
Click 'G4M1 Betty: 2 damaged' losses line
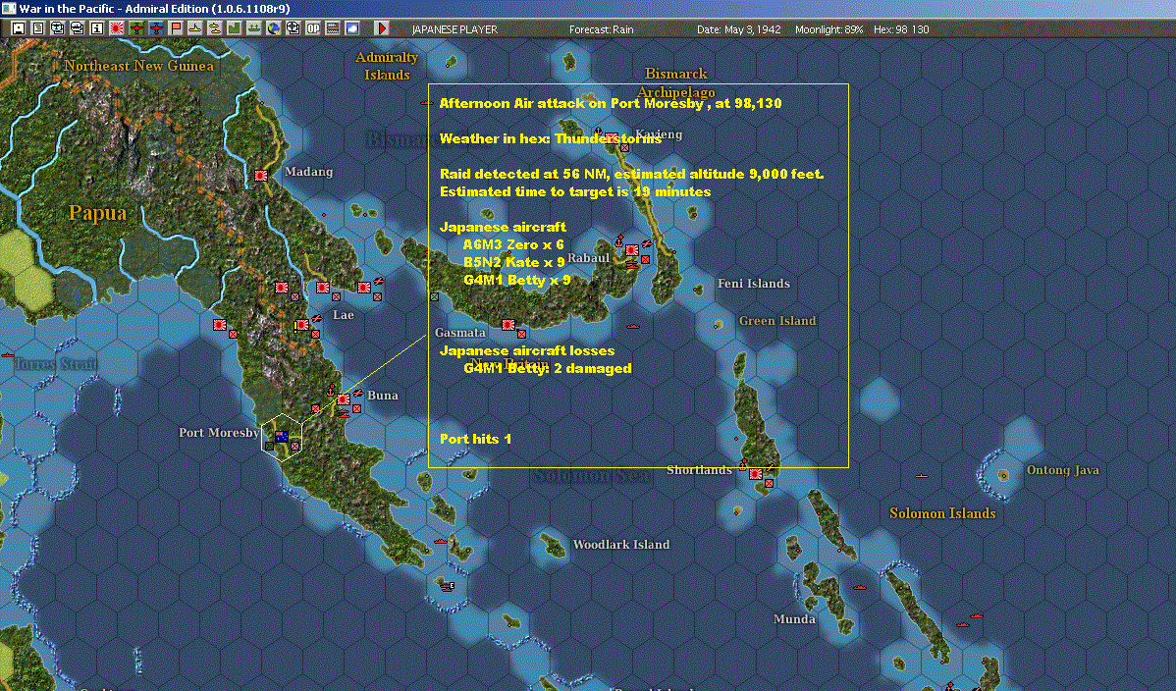pos(548,368)
